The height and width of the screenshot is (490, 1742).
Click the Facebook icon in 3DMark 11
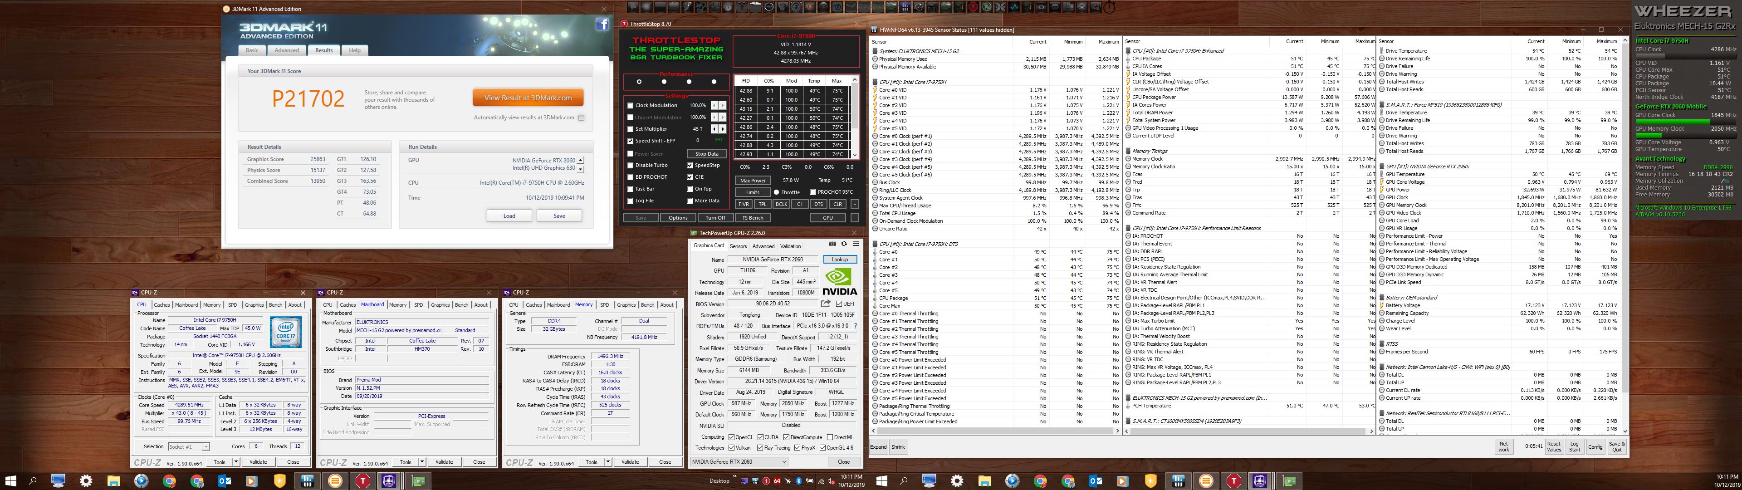coord(602,24)
